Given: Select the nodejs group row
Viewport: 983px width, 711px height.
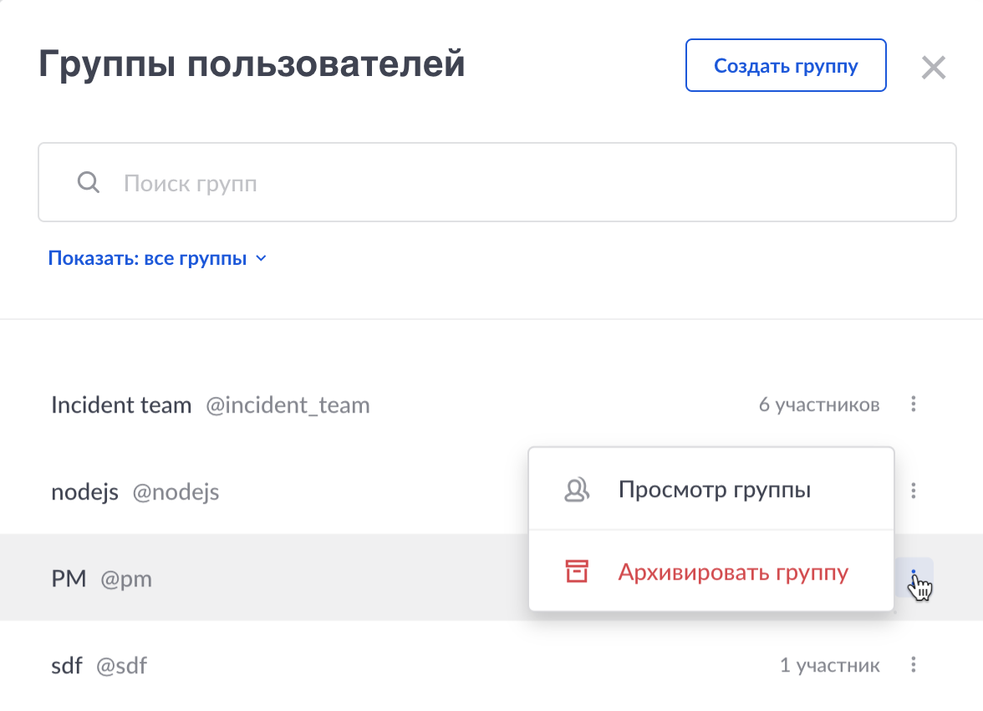Looking at the screenshot, I should (251, 491).
